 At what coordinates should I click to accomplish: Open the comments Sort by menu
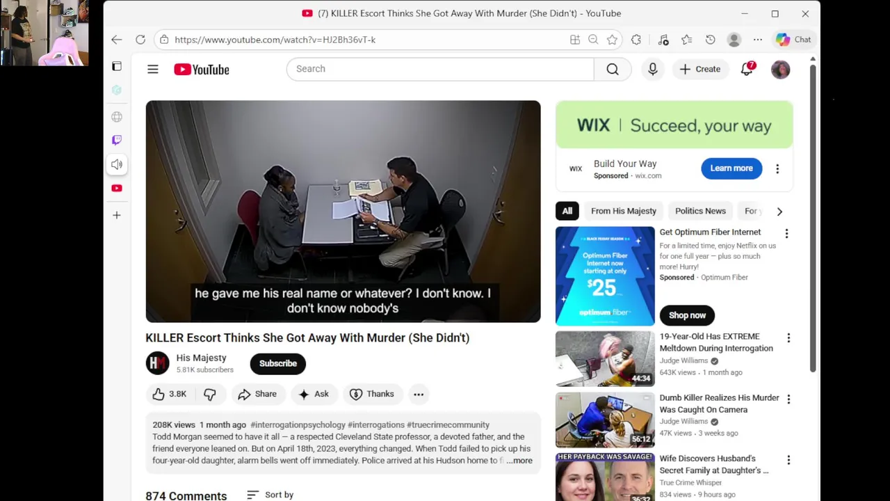click(270, 495)
